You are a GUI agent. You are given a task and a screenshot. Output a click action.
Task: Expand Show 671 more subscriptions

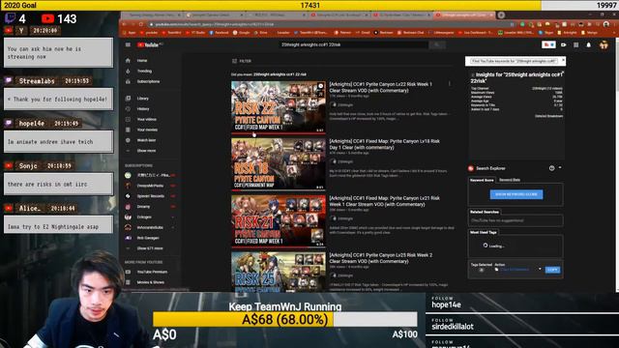pos(150,248)
